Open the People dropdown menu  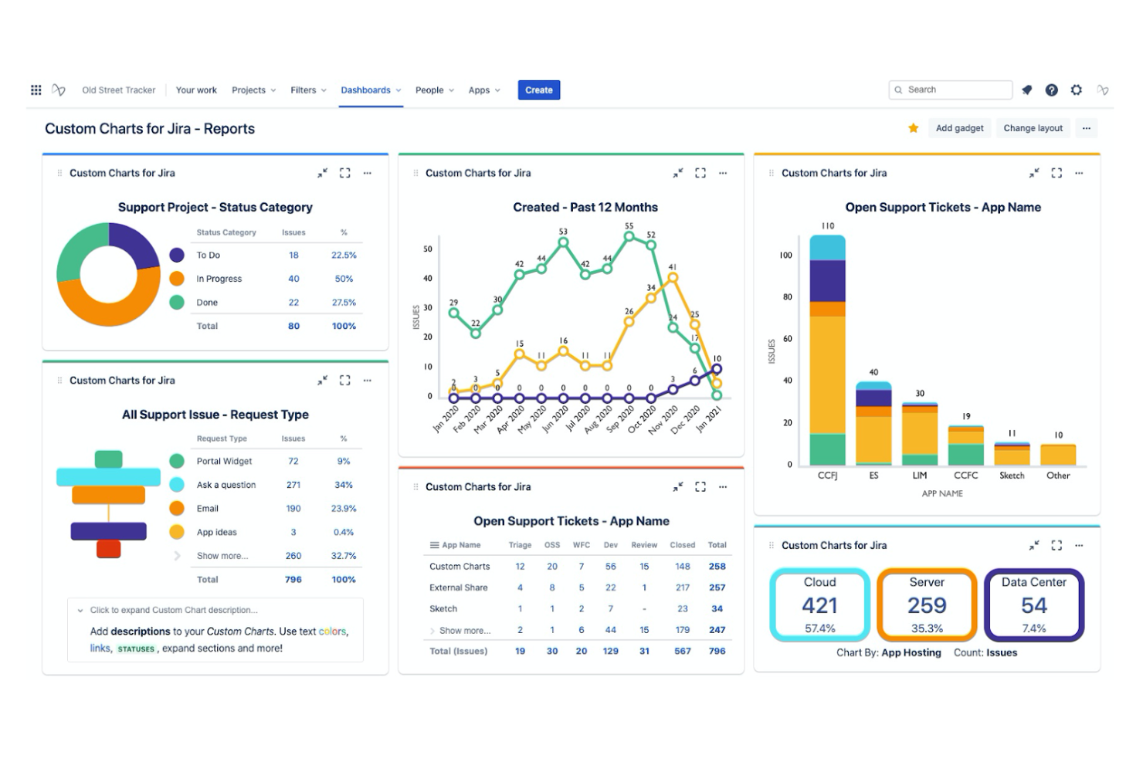coord(435,90)
